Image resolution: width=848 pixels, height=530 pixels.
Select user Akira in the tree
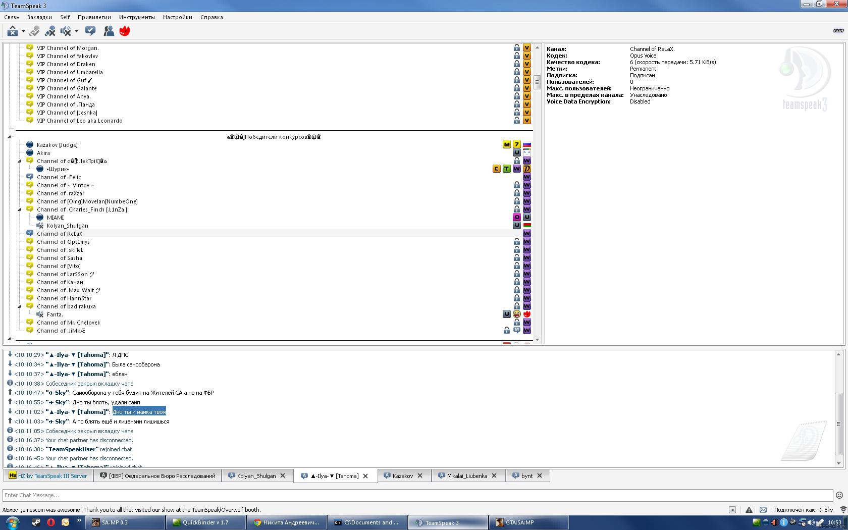43,153
